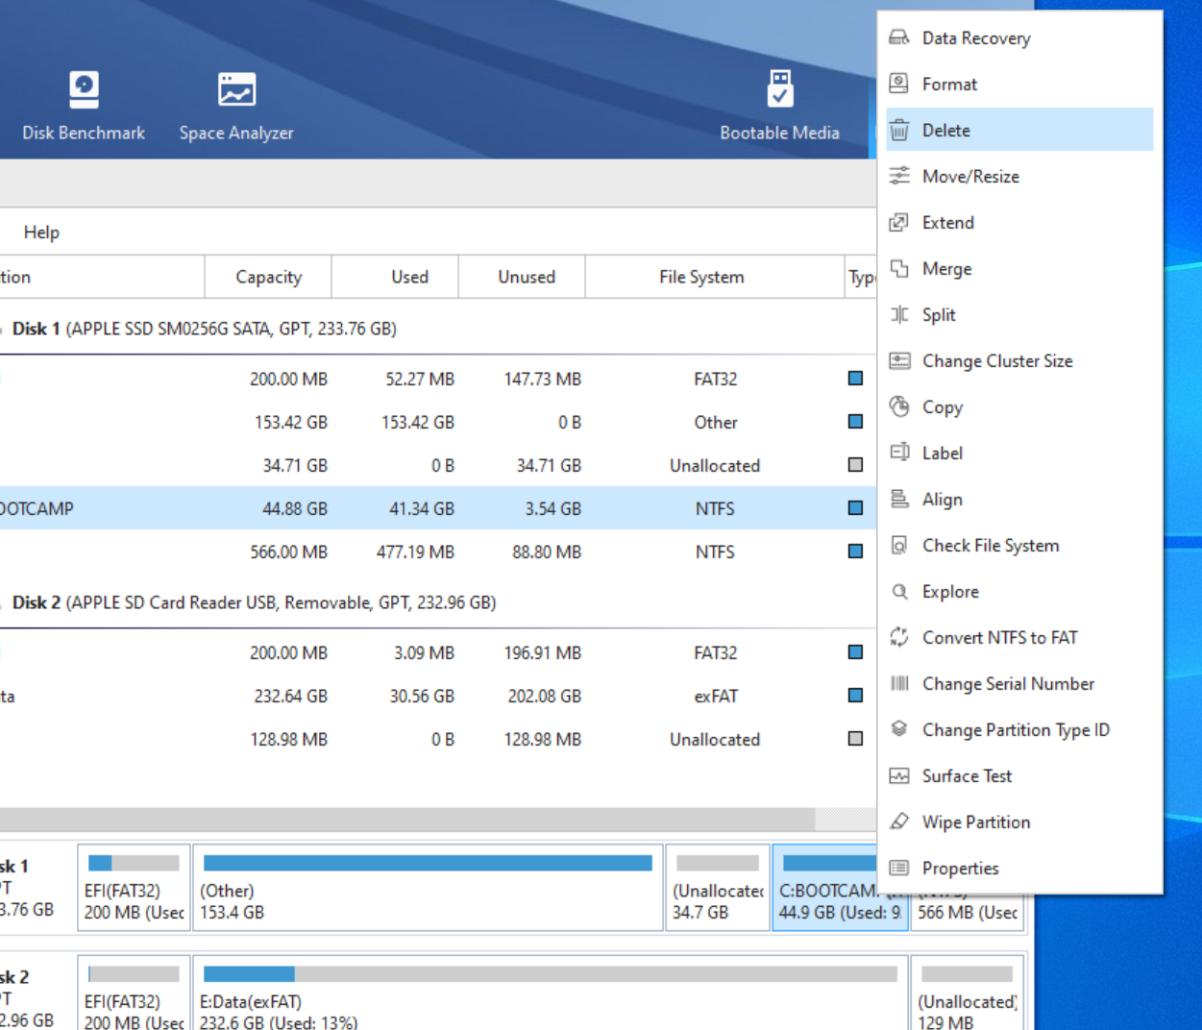This screenshot has width=1202, height=1030.
Task: Sort by the Unused column header
Action: point(522,277)
